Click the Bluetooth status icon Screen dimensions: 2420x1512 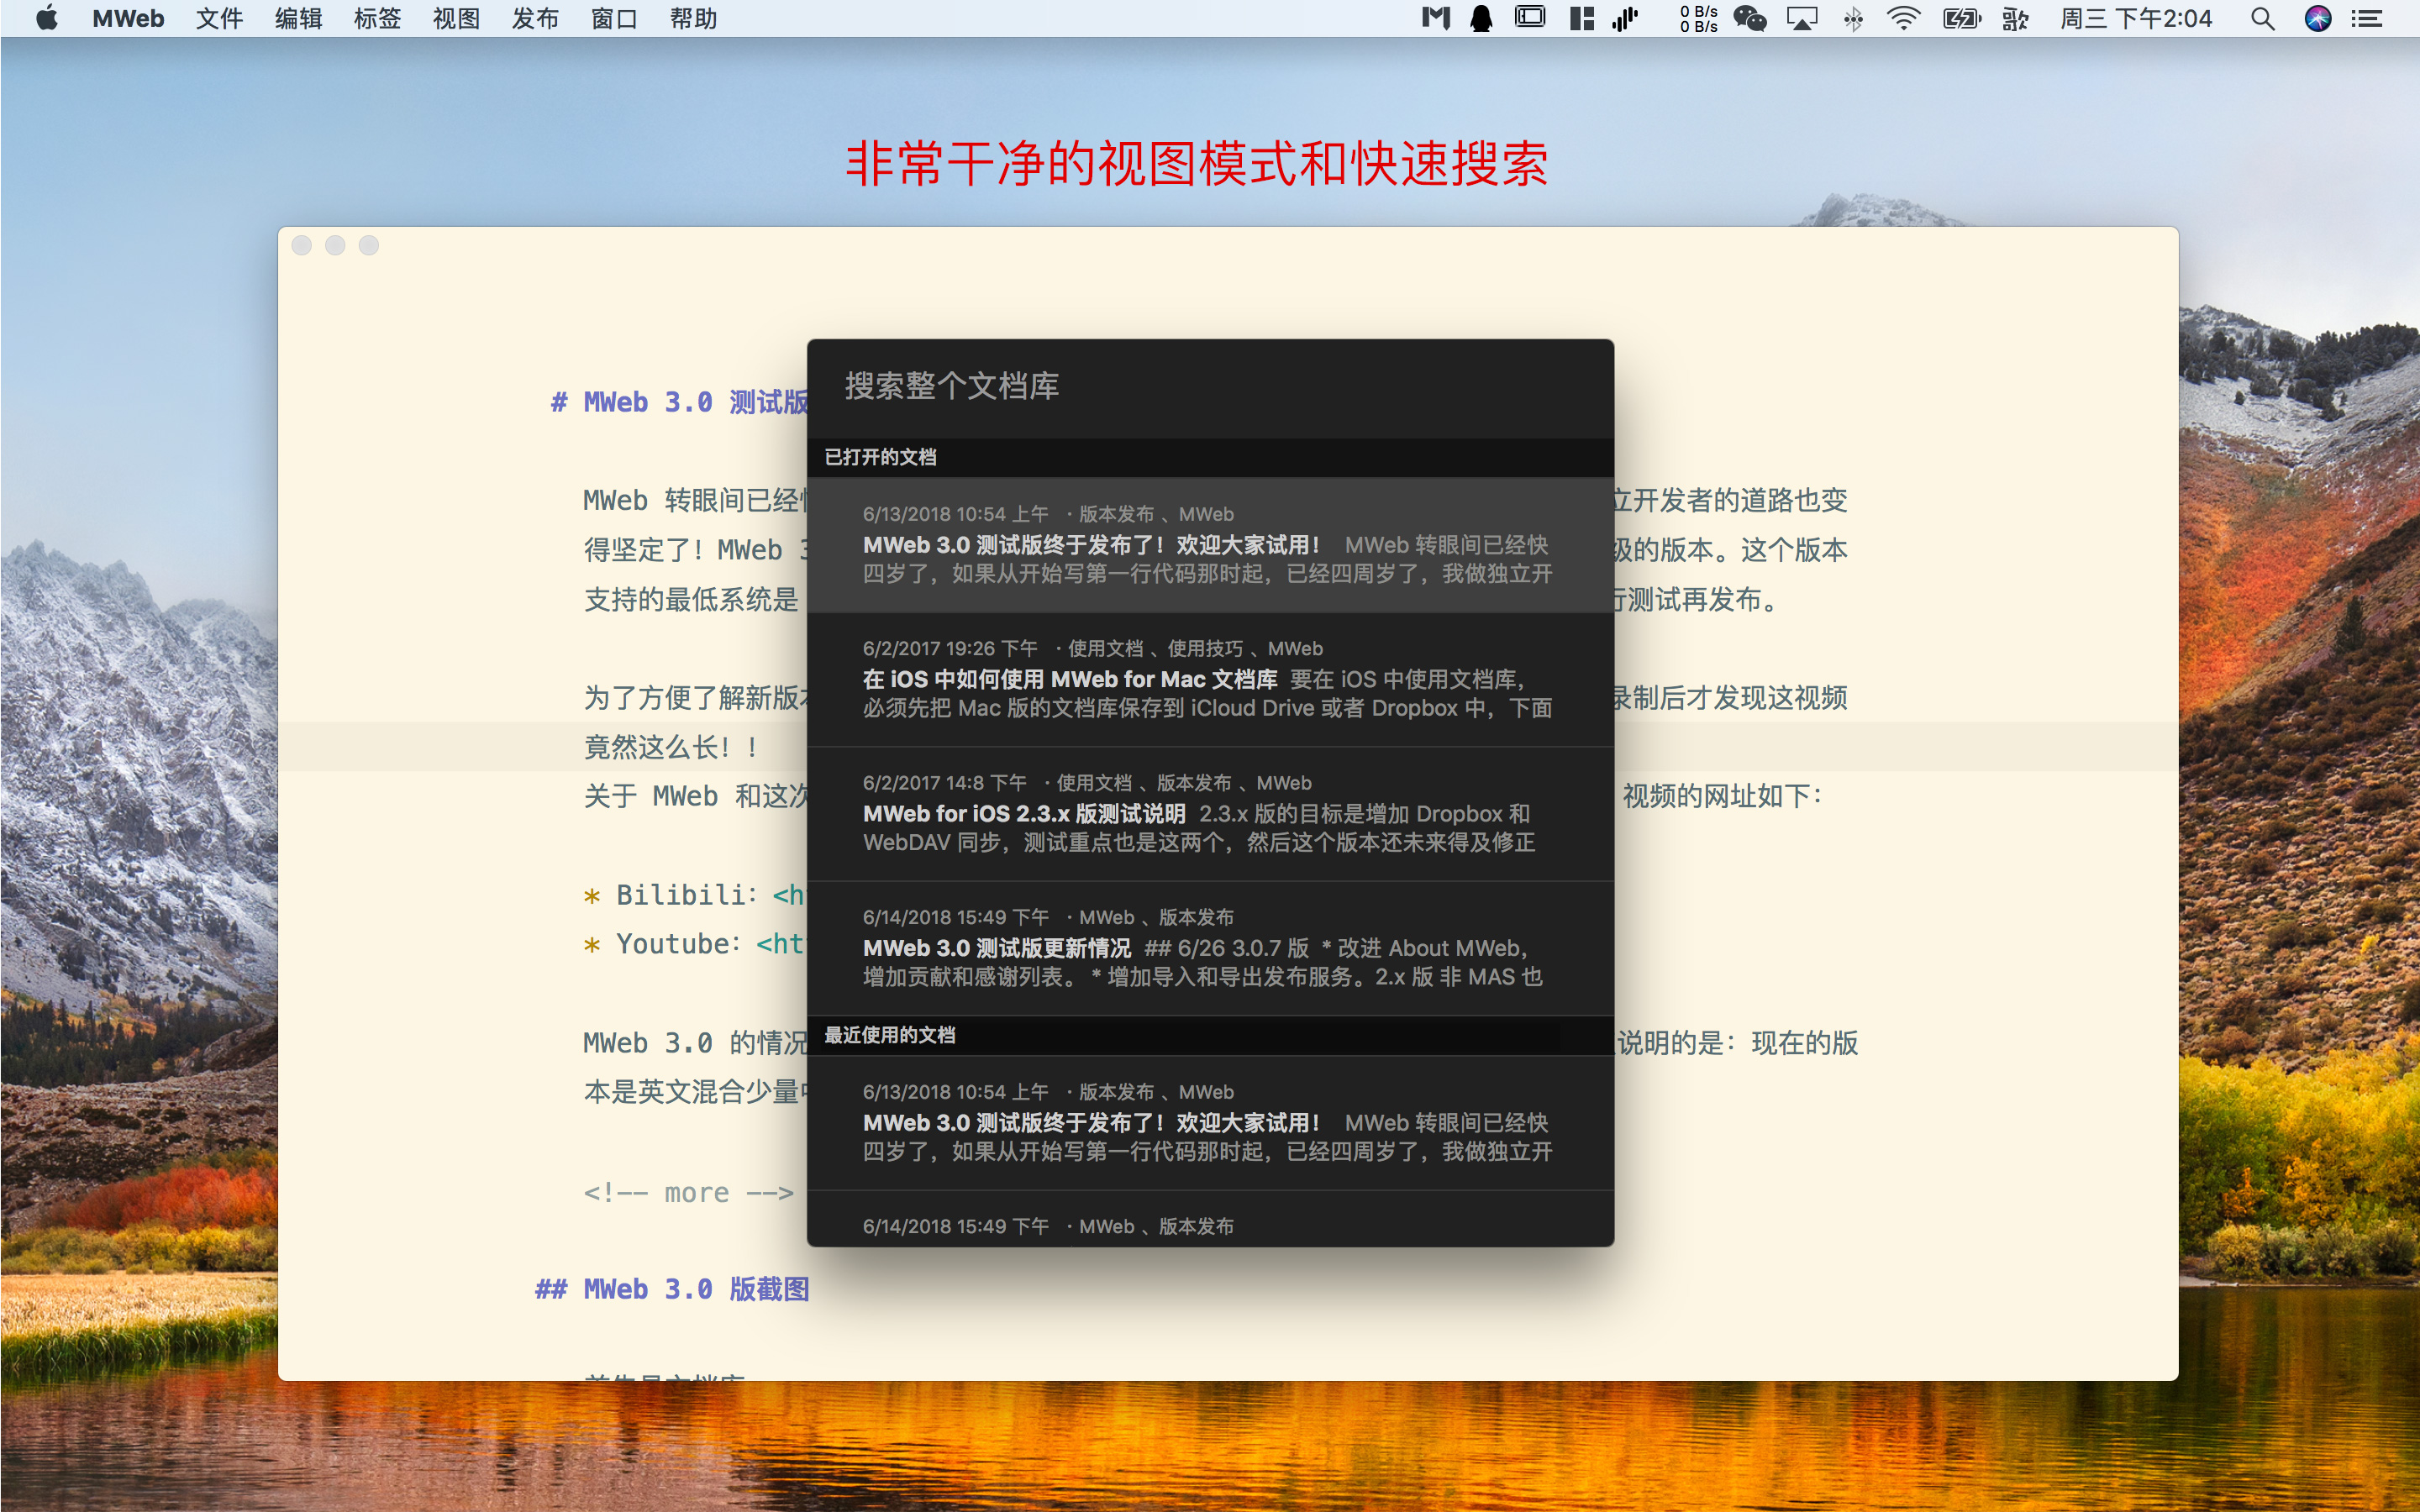[x=1853, y=18]
